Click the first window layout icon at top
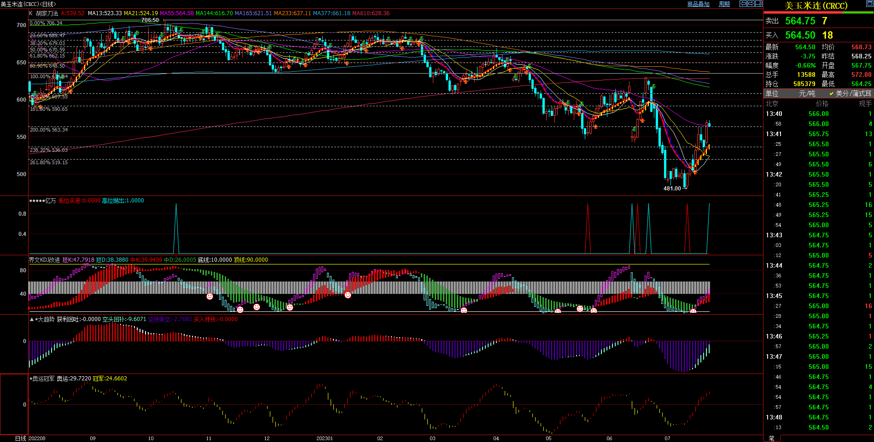This screenshot has width=874, height=442. tap(743, 4)
